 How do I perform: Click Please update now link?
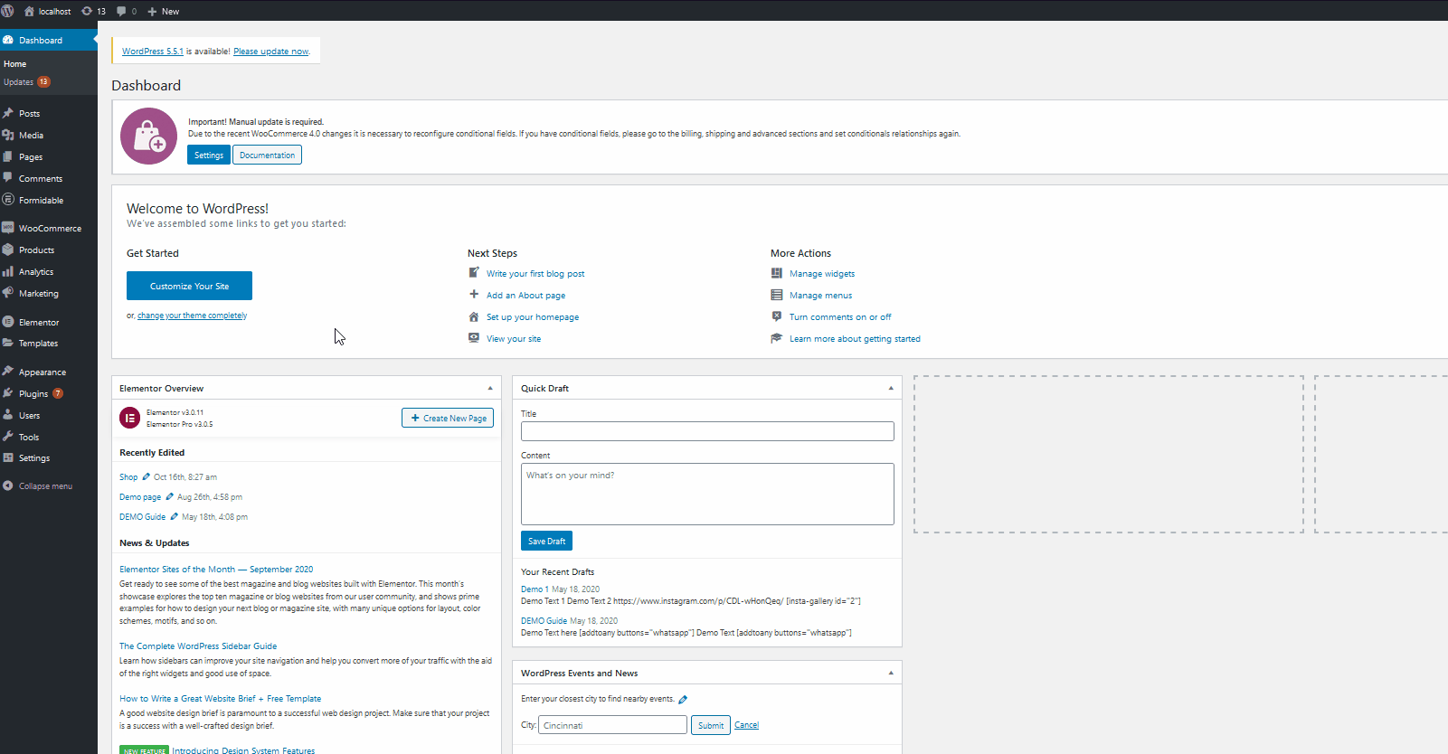pyautogui.click(x=271, y=52)
